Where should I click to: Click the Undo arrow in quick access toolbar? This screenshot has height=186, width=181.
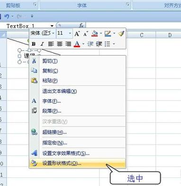pyautogui.click(x=7, y=16)
